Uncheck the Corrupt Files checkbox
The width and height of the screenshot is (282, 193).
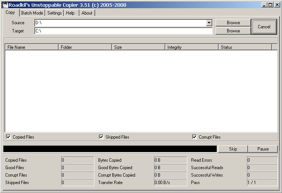click(x=194, y=137)
